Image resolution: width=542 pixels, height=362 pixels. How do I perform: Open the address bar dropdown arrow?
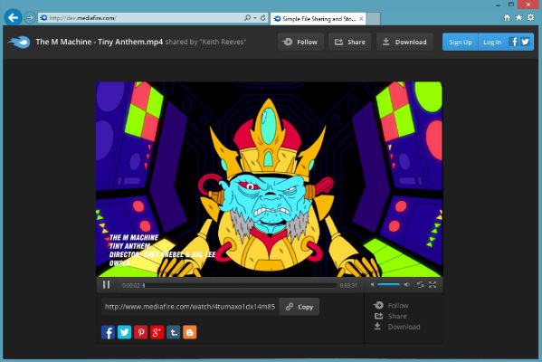255,17
